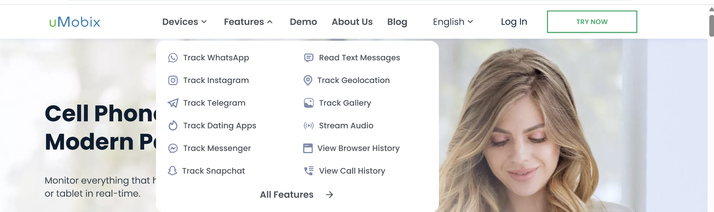Click the location pin Geolocation icon
The width and height of the screenshot is (714, 212).
tap(308, 81)
